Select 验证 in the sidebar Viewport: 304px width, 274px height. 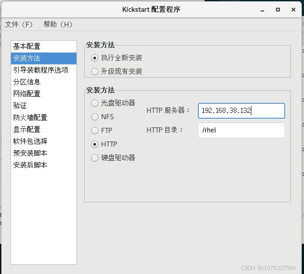(43, 105)
